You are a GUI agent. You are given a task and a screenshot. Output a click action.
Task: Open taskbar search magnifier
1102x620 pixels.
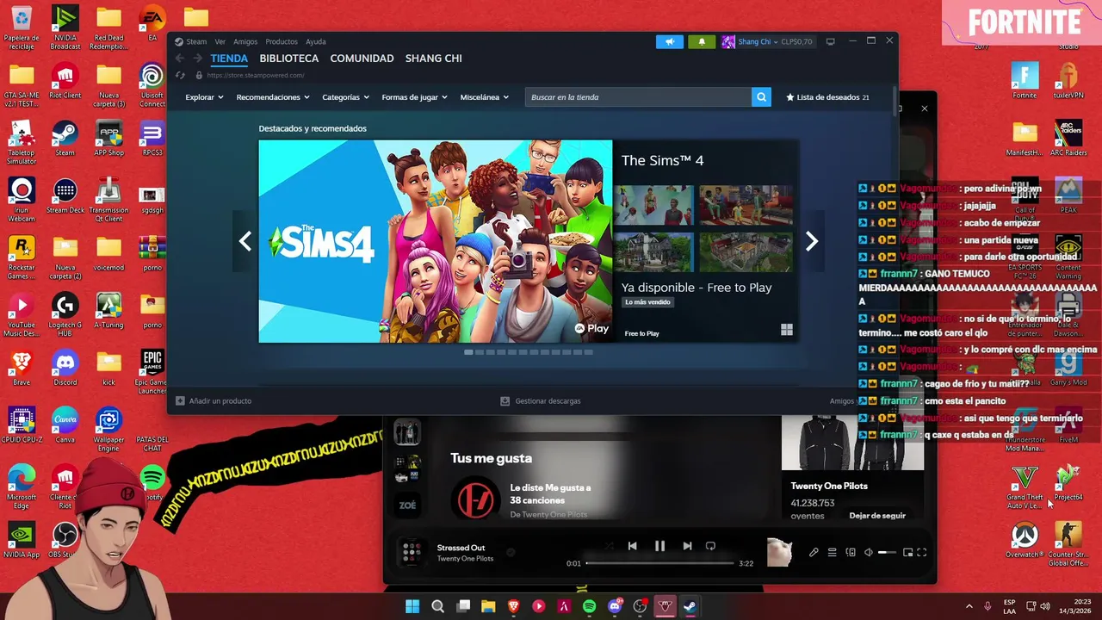[x=437, y=606]
